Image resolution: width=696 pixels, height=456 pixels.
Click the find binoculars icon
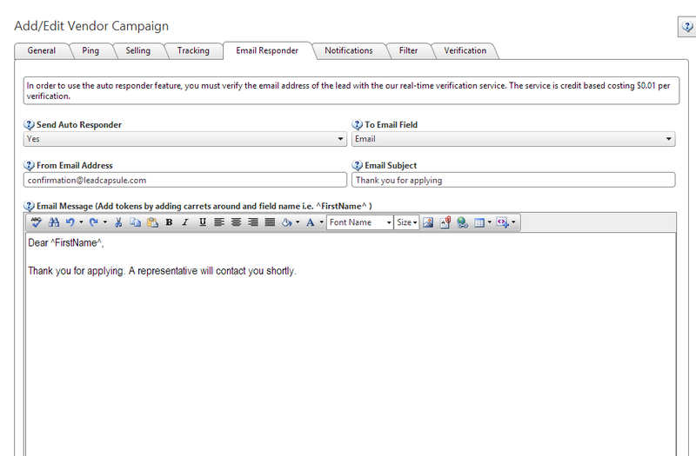[x=53, y=222]
